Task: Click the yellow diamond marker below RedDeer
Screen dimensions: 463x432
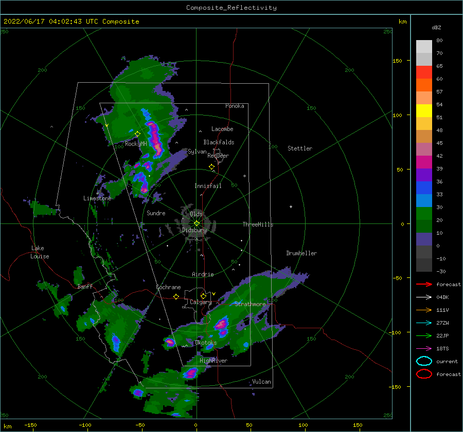Action: [x=212, y=167]
